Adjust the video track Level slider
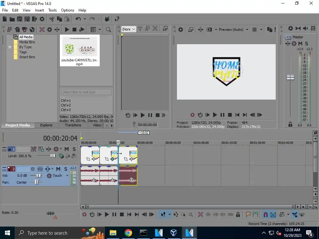The width and height of the screenshot is (319, 239). [x=52, y=156]
